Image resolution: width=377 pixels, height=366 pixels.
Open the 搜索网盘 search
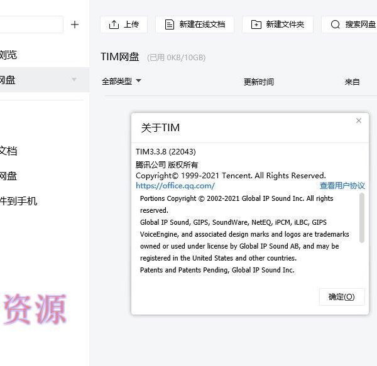click(352, 24)
